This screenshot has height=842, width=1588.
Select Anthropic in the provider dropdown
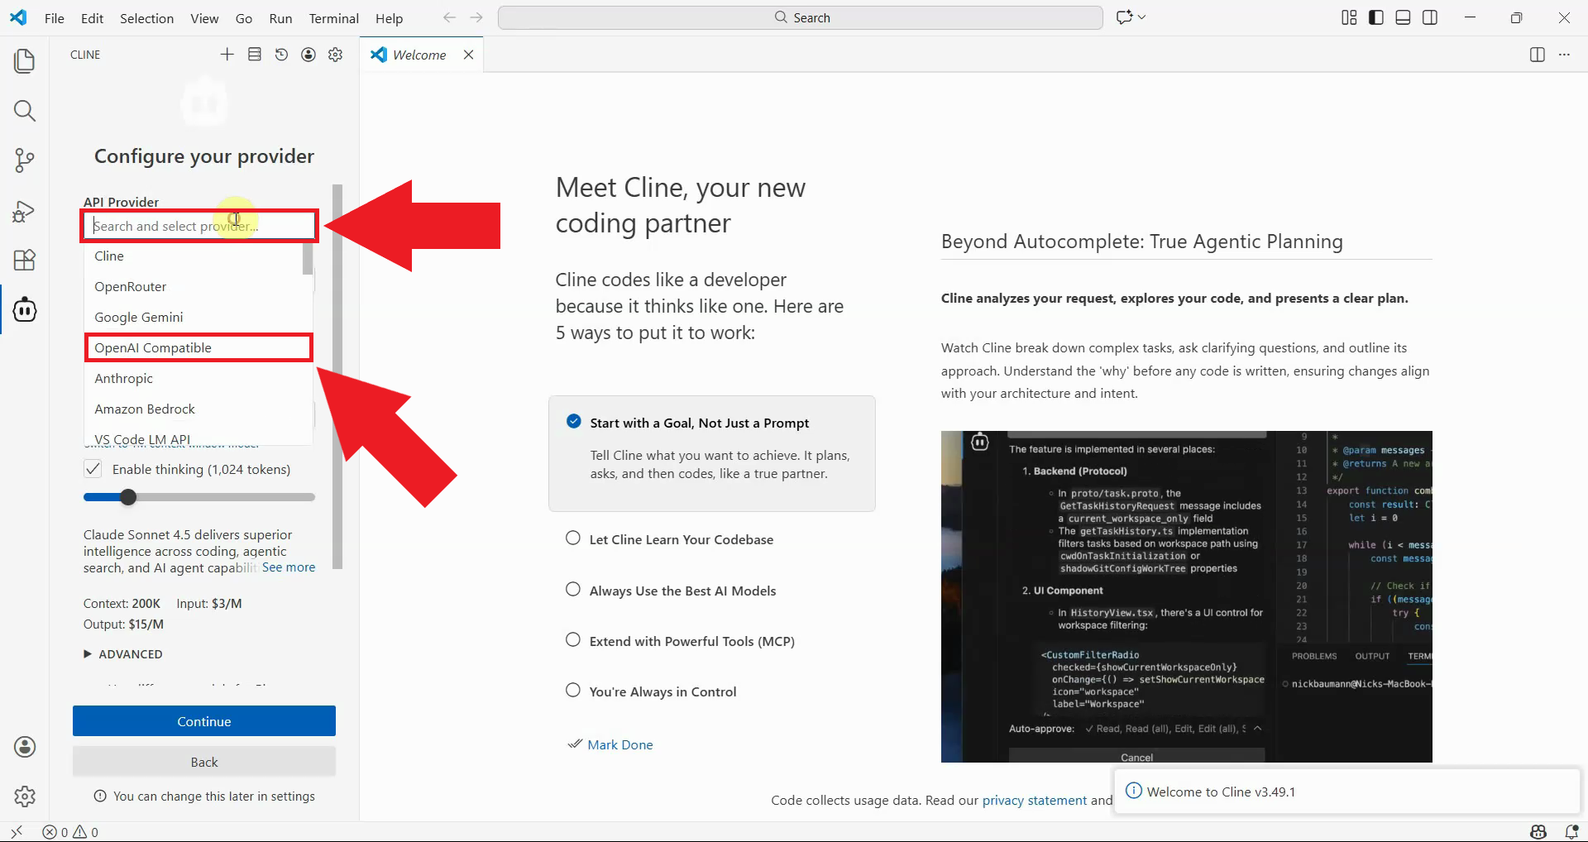tap(124, 379)
